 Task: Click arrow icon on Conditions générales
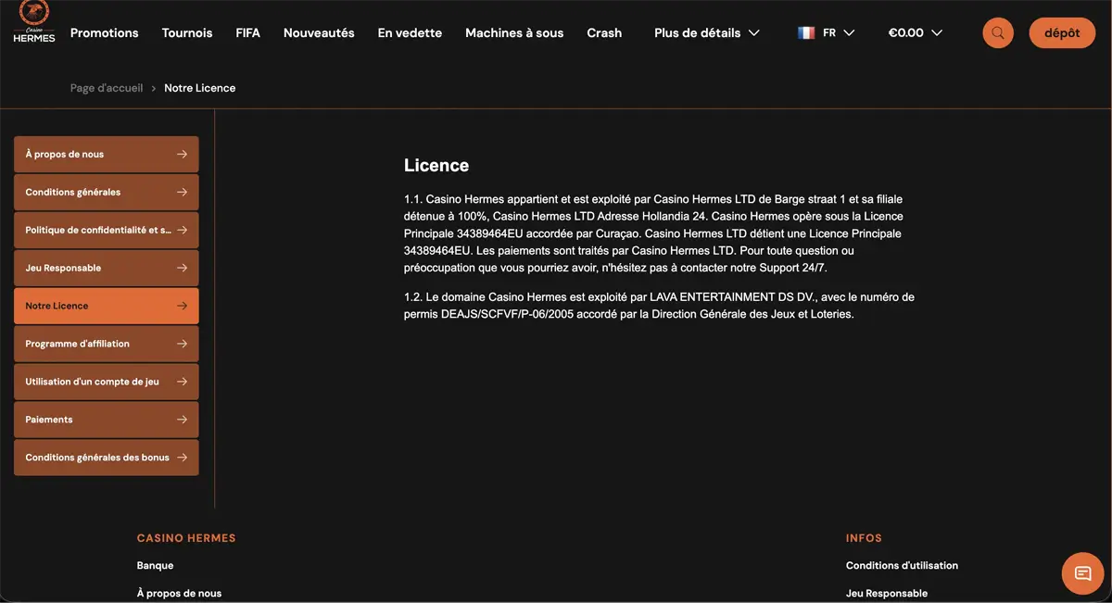[x=183, y=193]
